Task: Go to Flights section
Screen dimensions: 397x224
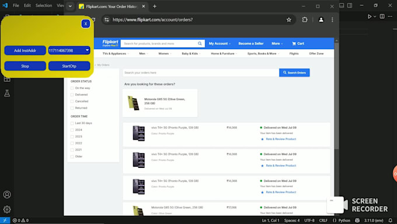Action: coord(294,54)
